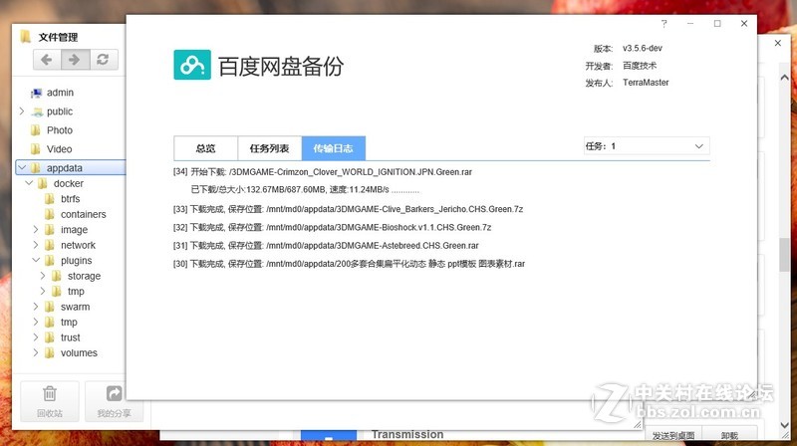Click the version value v3.5.6-dev
Image resolution: width=797 pixels, height=446 pixels.
pyautogui.click(x=643, y=48)
